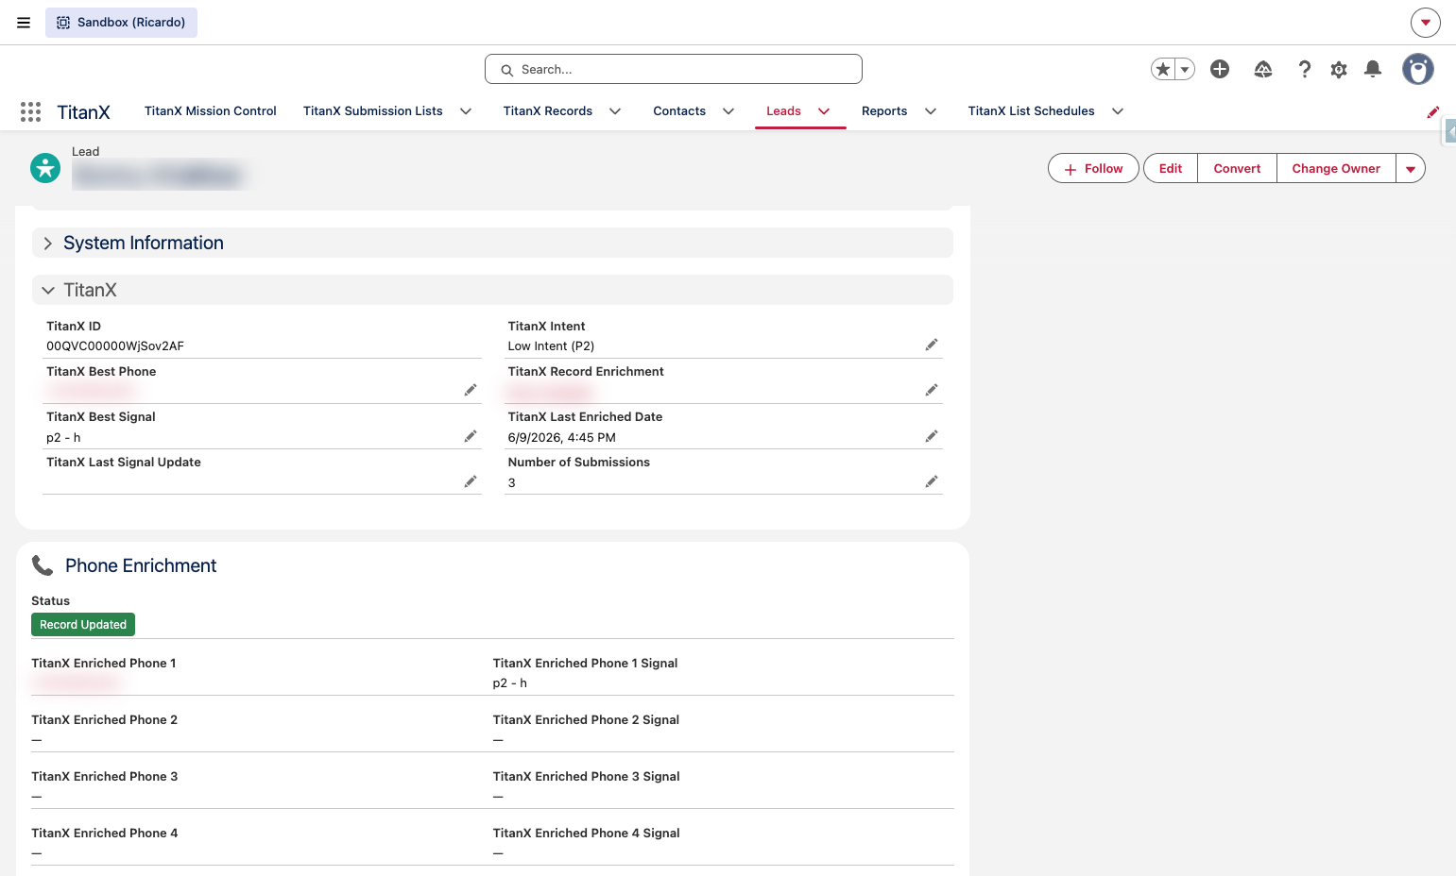1456x876 pixels.
Task: Collapse the TitanX section
Action: coord(492,290)
